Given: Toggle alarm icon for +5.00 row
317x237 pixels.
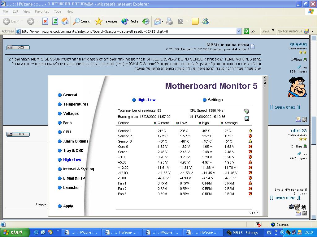Looking at the screenshot, I should click(250, 162).
